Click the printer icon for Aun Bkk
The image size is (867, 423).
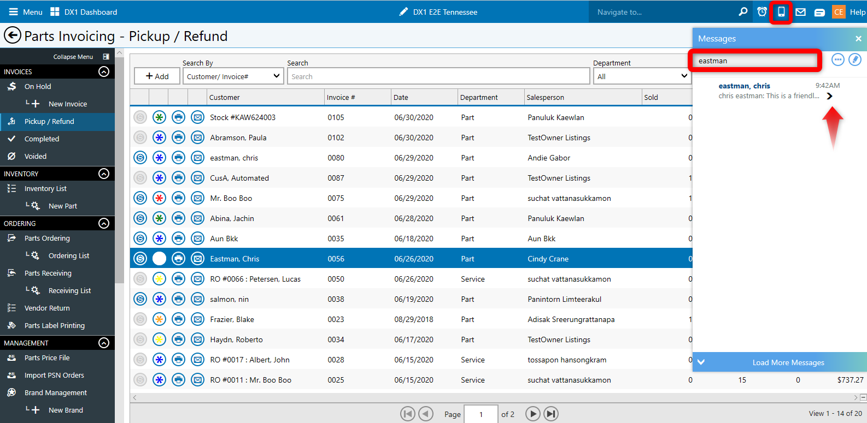178,239
